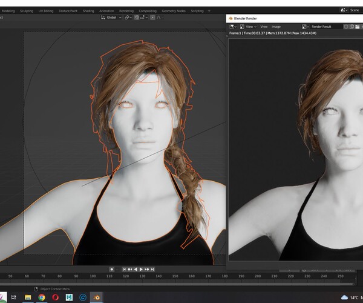Open the Geometry Nodes workspace tab
Image resolution: width=363 pixels, height=303 pixels.
(x=174, y=11)
